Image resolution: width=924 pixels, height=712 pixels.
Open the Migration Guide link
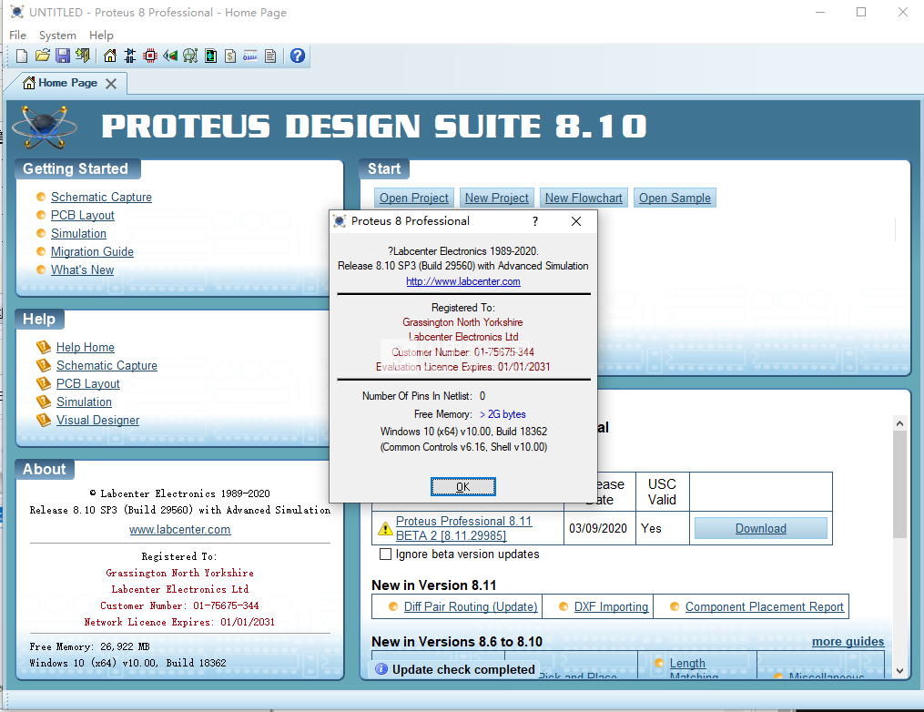pyautogui.click(x=92, y=251)
